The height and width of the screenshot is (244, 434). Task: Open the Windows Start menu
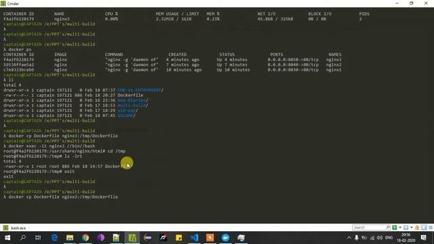(x=7, y=238)
